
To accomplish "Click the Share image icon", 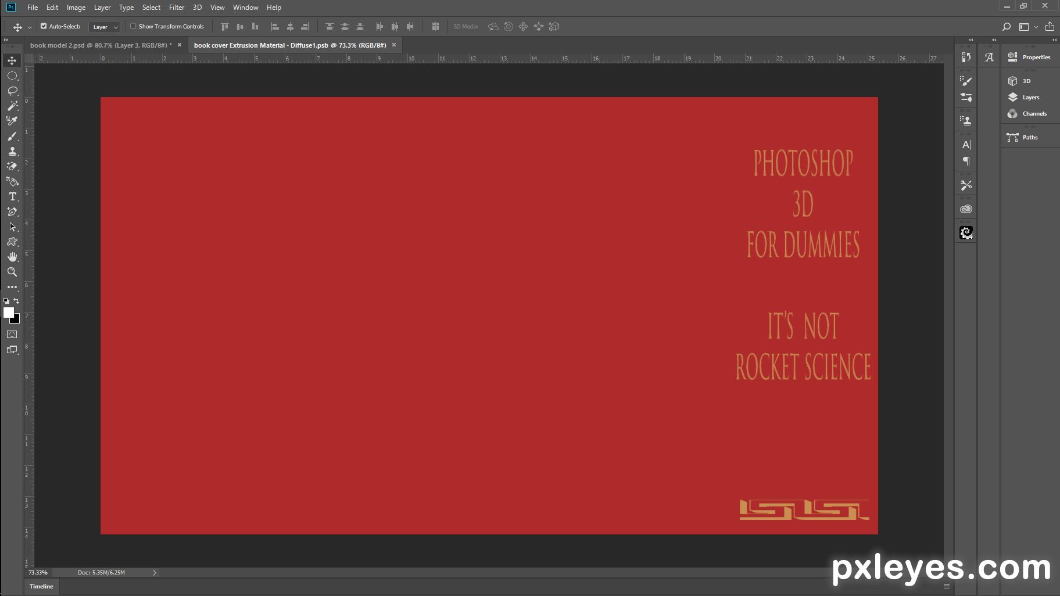I will coord(1050,27).
